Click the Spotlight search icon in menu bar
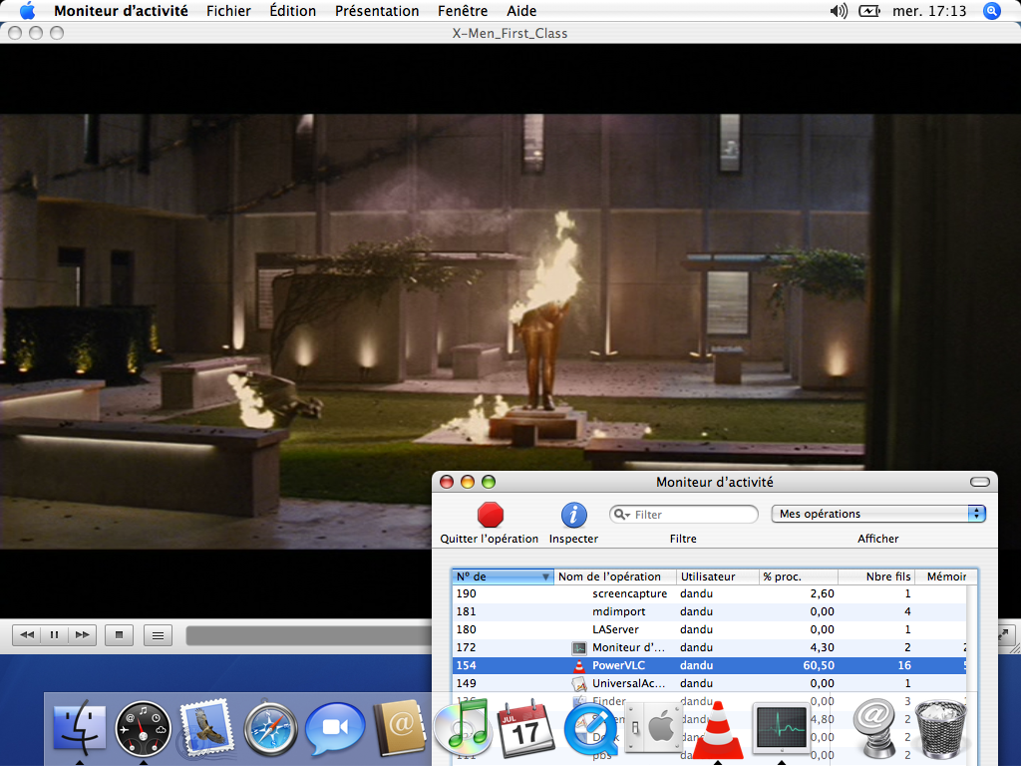The height and width of the screenshot is (766, 1021). [992, 10]
